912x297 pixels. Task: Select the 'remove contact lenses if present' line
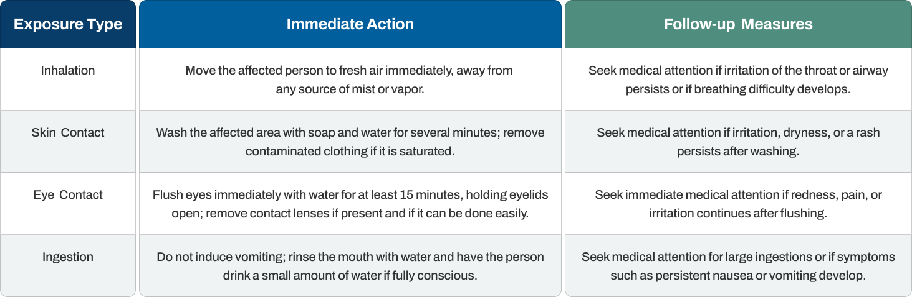(x=350, y=213)
